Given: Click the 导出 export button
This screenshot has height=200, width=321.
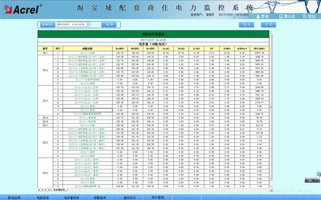Looking at the screenshot, I should [247, 25].
